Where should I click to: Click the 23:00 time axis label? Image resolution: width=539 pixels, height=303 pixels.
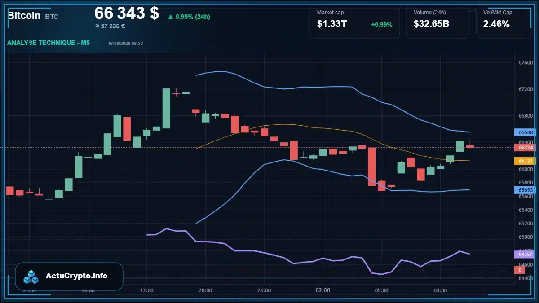(264, 290)
